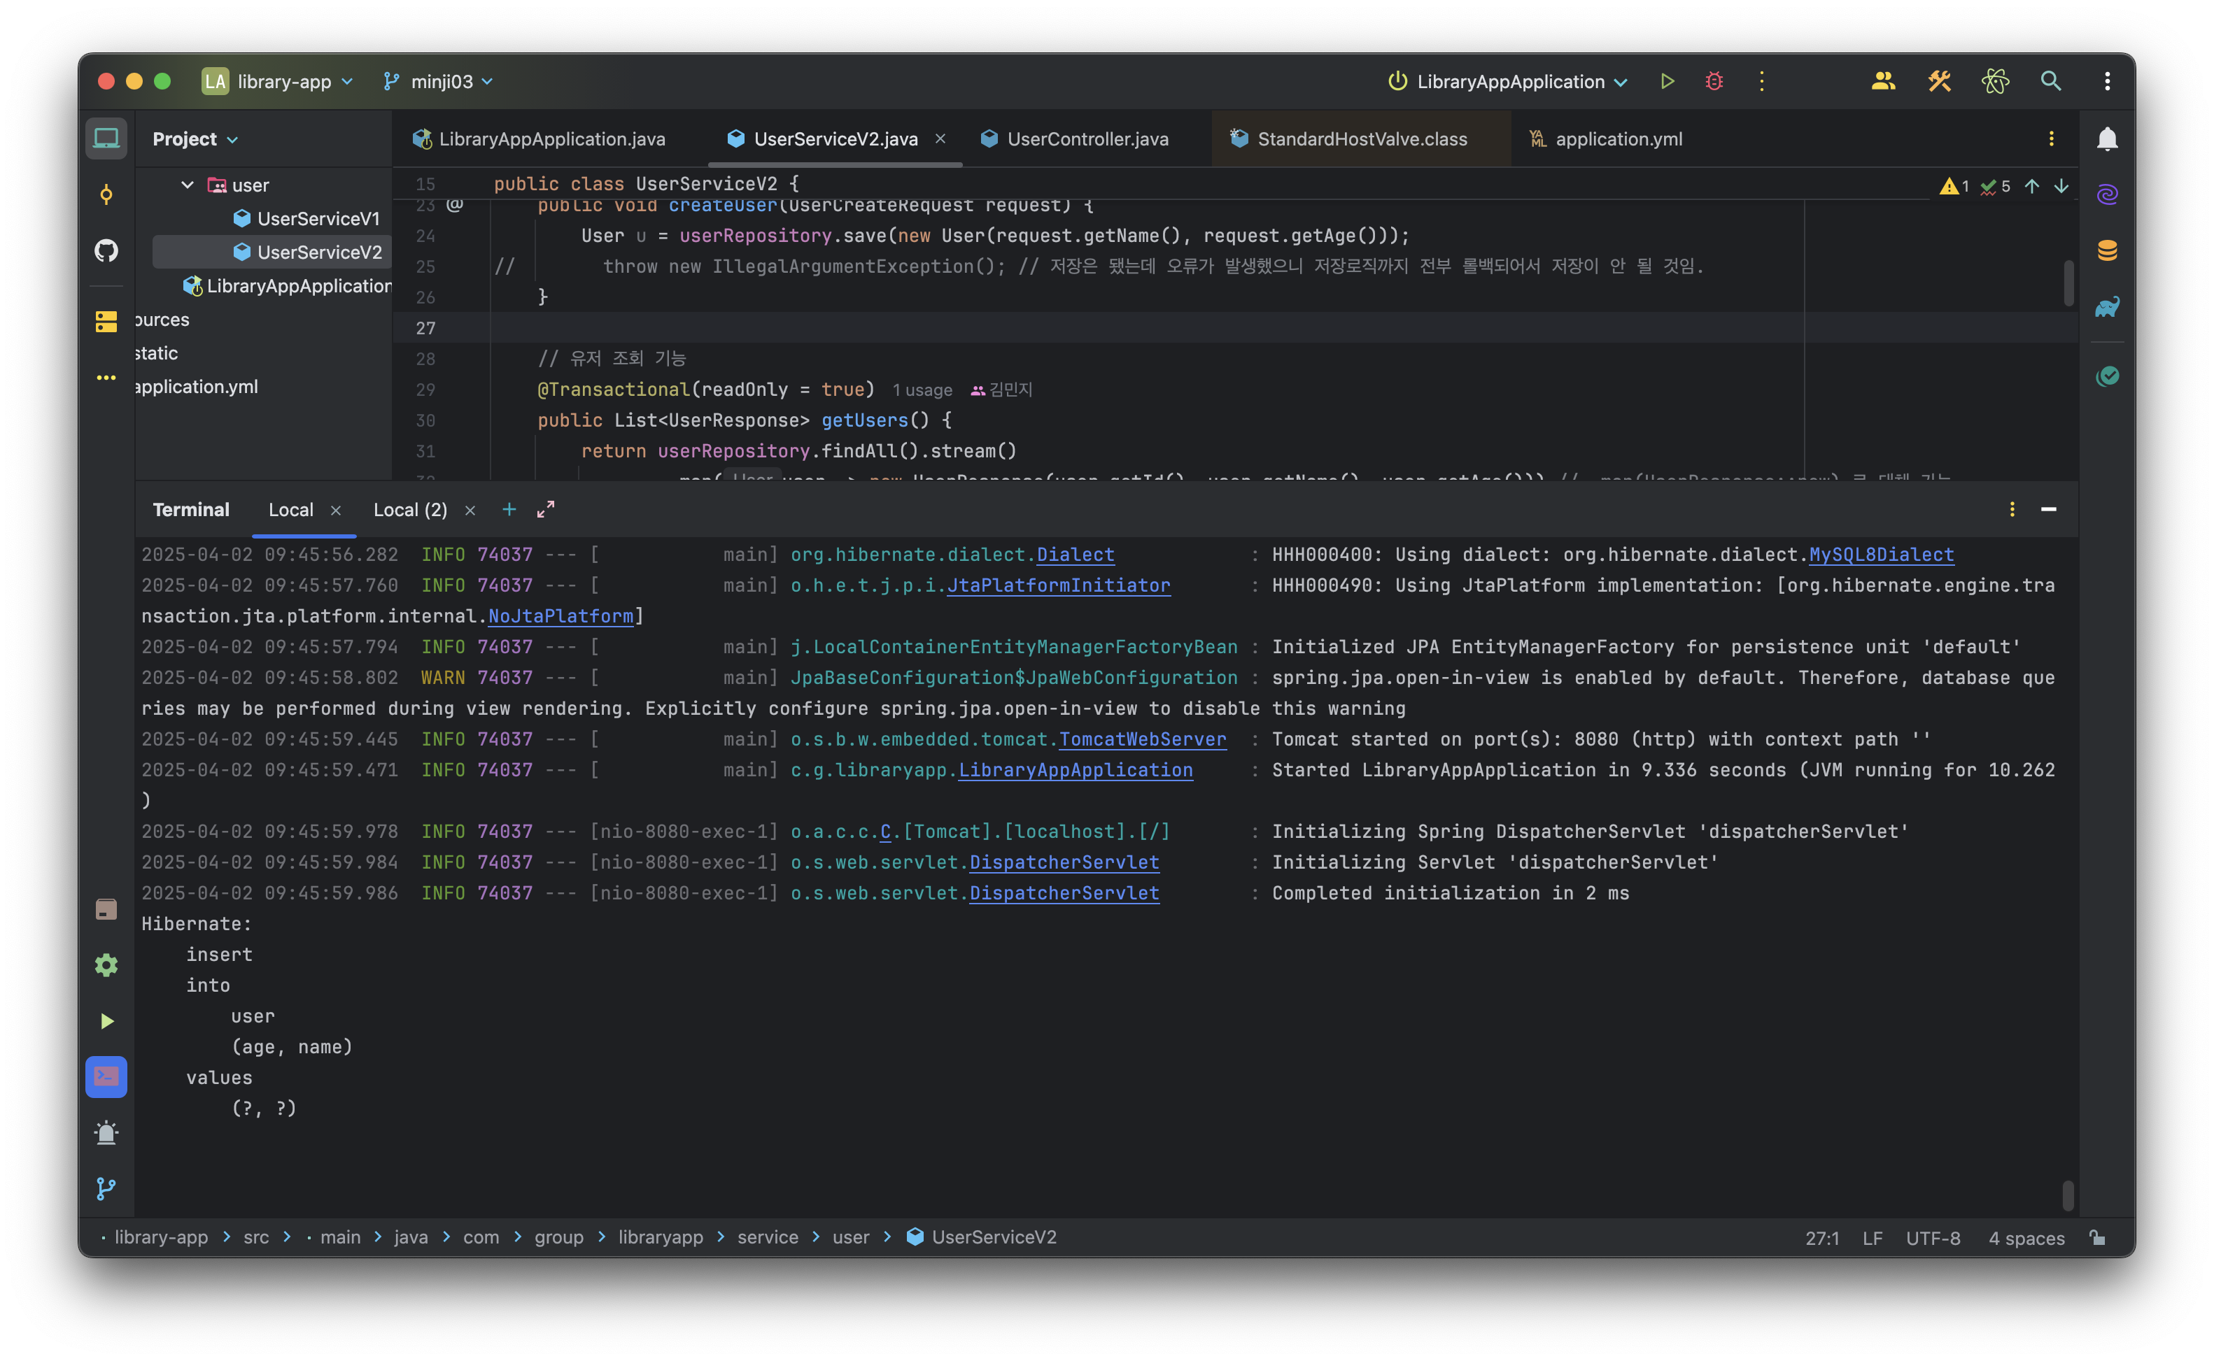Open minji03 branch dropdown
Viewport: 2214px width, 1361px height.
[439, 81]
